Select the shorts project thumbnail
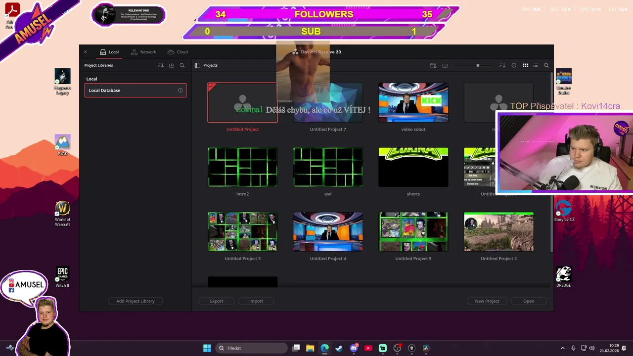 point(413,167)
